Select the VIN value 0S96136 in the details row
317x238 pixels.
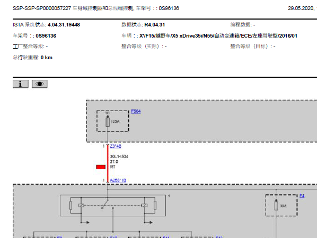pyautogui.click(x=46, y=36)
